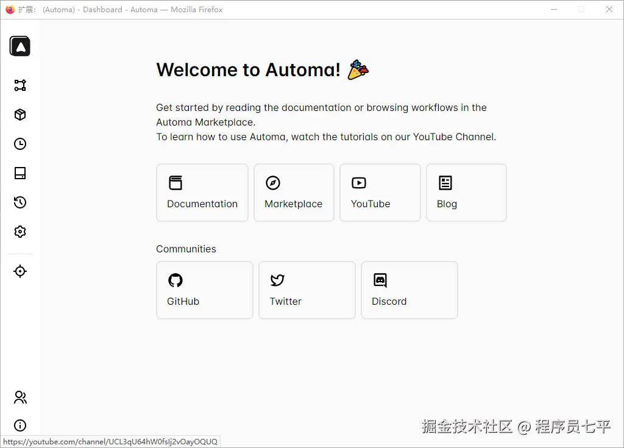This screenshot has width=624, height=448.
Task: Open the teams people icon in the sidebar
Action: tap(20, 397)
